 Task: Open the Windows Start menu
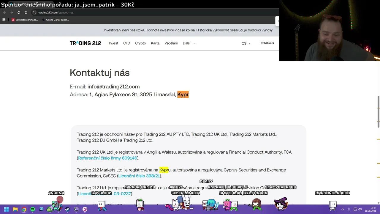point(6,209)
